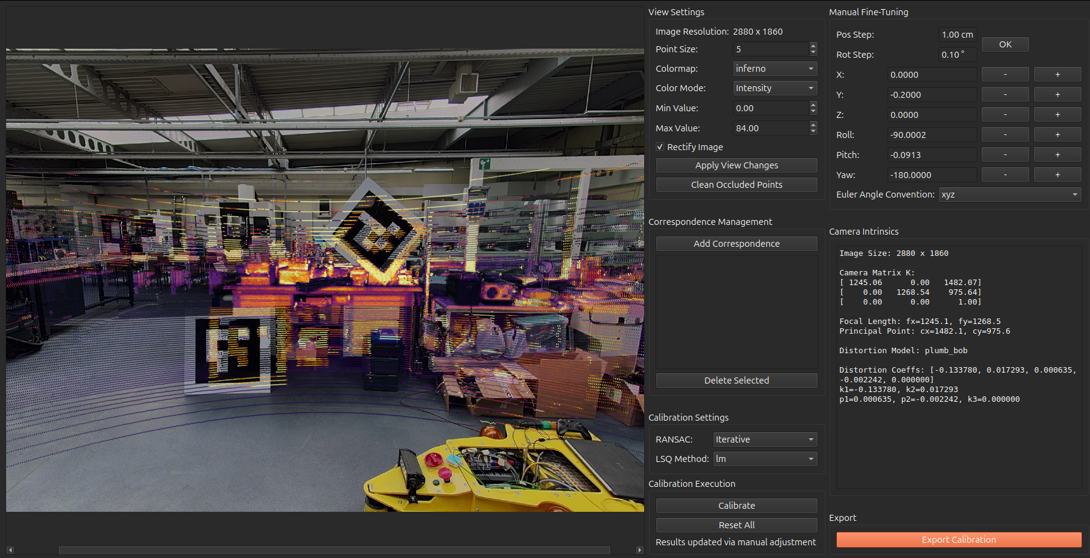The height and width of the screenshot is (558, 1090).
Task: Open the LSQ Method dropdown
Action: point(765,459)
